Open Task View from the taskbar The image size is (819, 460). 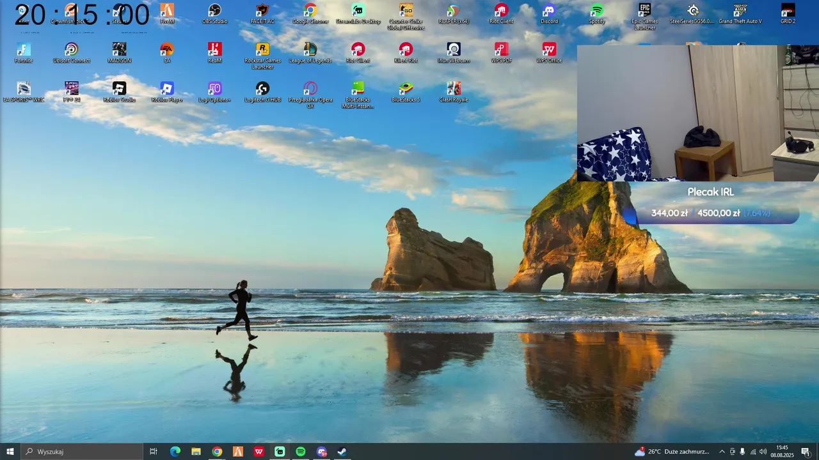(x=154, y=452)
